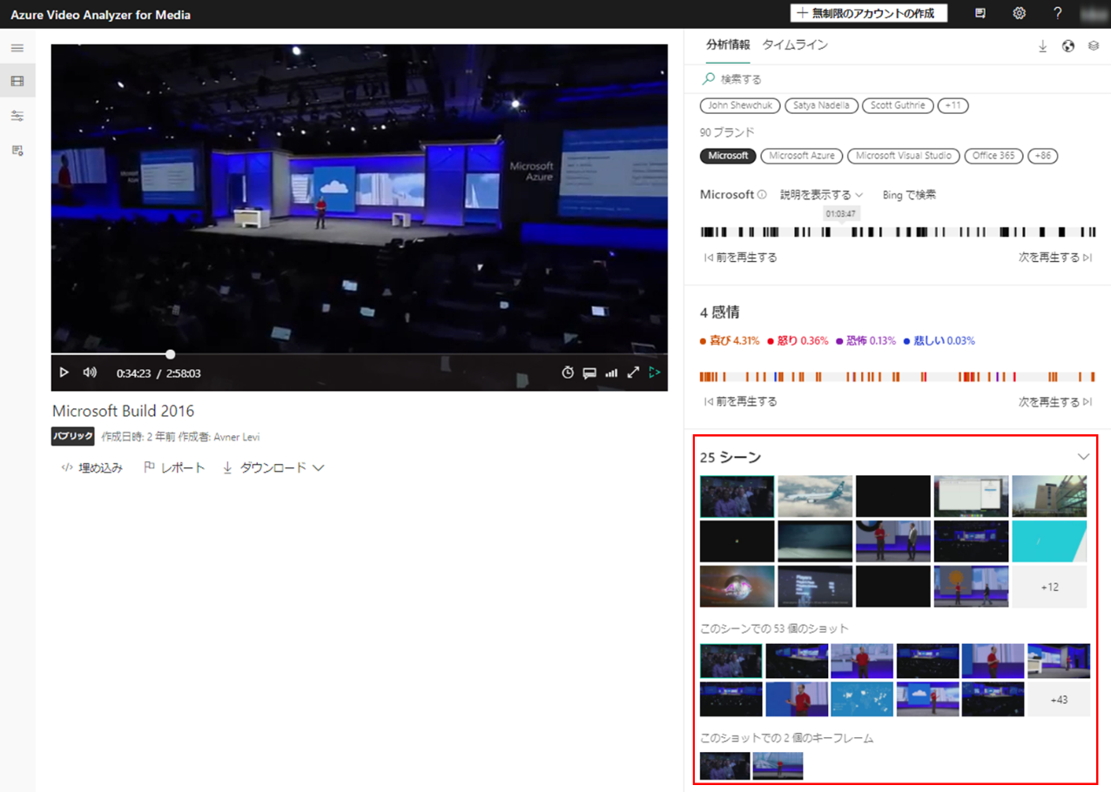The width and height of the screenshot is (1111, 792).
Task: Click the Microsoft Build 2016 title
Action: pyautogui.click(x=124, y=411)
